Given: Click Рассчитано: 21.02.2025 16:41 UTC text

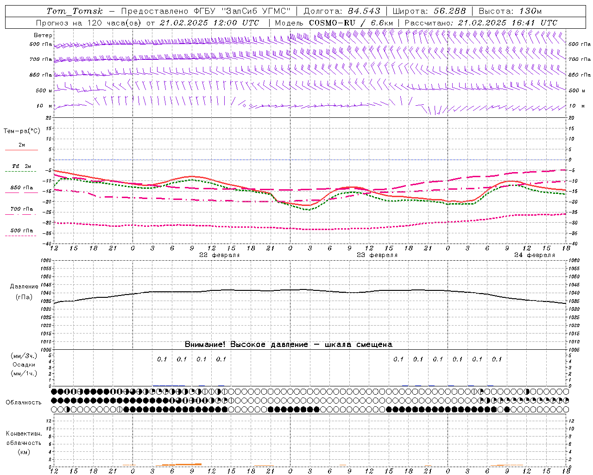Looking at the screenshot, I should click(x=481, y=23).
